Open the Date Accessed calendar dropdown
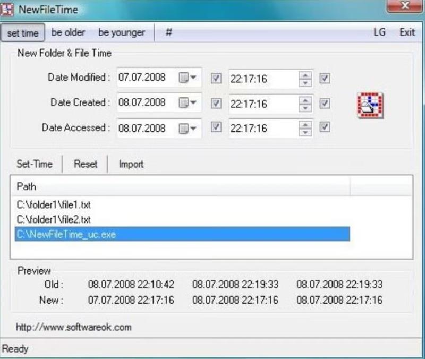Screen dimensions: 425x359 (x=188, y=128)
